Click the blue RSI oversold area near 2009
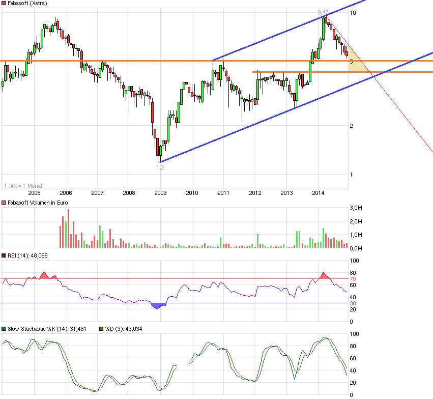The height and width of the screenshot is (399, 433). 159,306
